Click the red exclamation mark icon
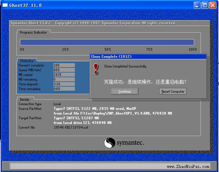This screenshot has width=219, height=172. [x=96, y=69]
